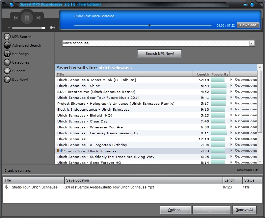Open the Options dialog
265x218 pixels.
[x=175, y=210]
